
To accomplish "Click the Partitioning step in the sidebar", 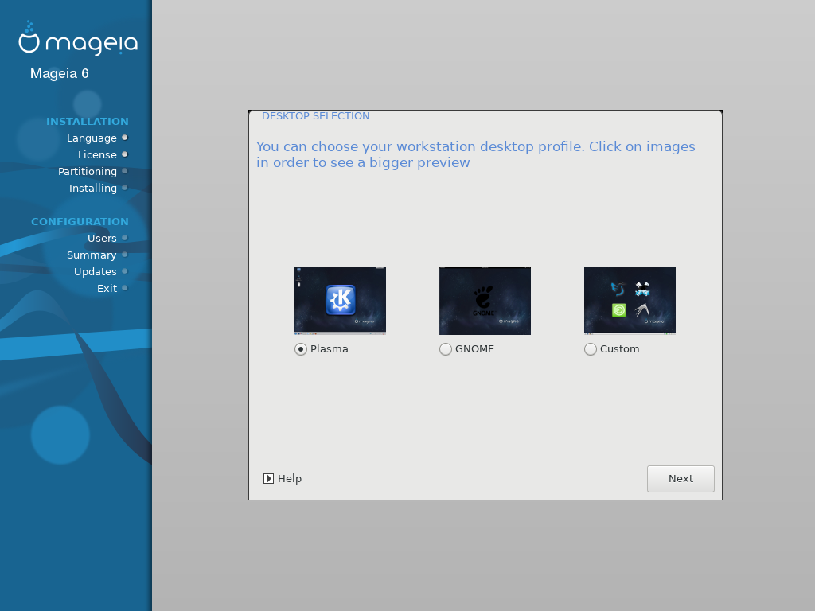I will tap(88, 172).
